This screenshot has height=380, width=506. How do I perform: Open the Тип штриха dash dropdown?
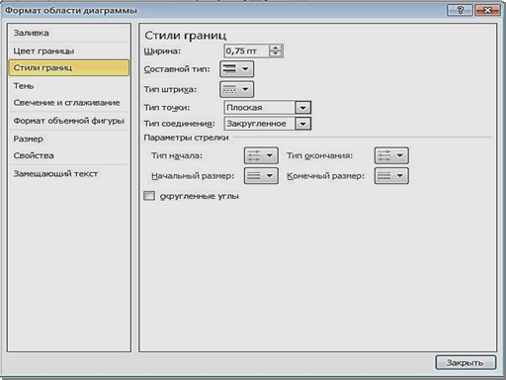(236, 89)
